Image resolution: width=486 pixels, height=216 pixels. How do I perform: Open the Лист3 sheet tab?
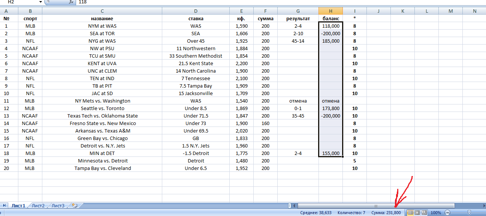[x=58, y=206]
